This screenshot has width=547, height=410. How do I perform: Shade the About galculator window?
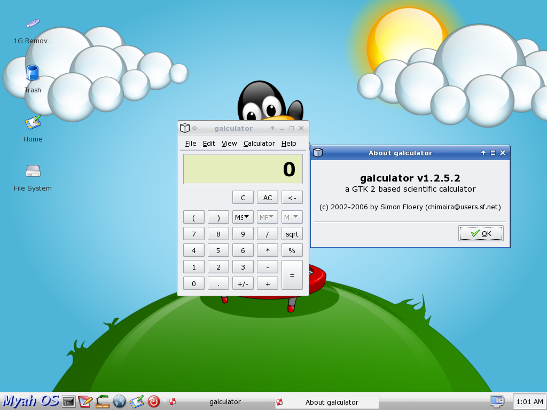point(483,153)
